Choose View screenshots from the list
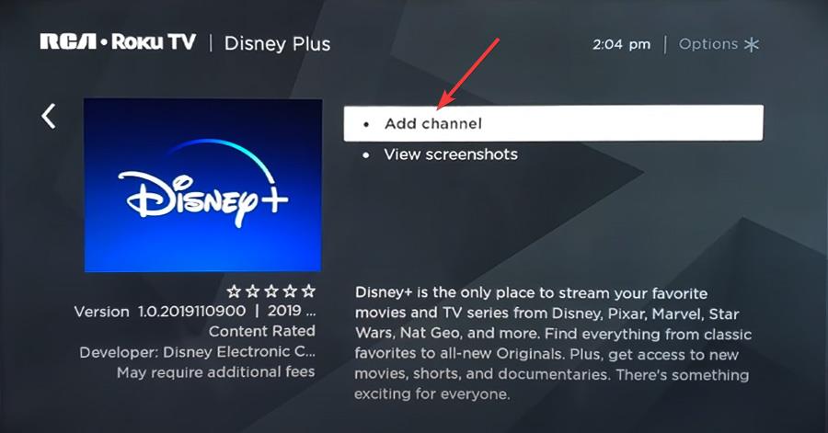Image resolution: width=828 pixels, height=433 pixels. [x=451, y=154]
